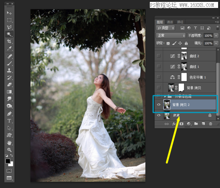Image resolution: width=220 pixels, height=188 pixels.
Task: Open the Layers panel flyout menu
Action: point(217,22)
